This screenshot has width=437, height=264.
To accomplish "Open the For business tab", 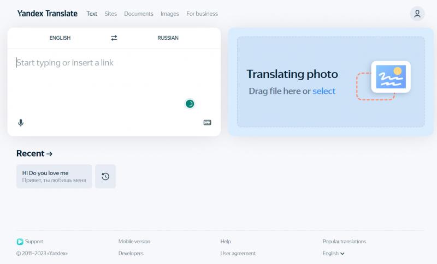I will click(x=202, y=14).
